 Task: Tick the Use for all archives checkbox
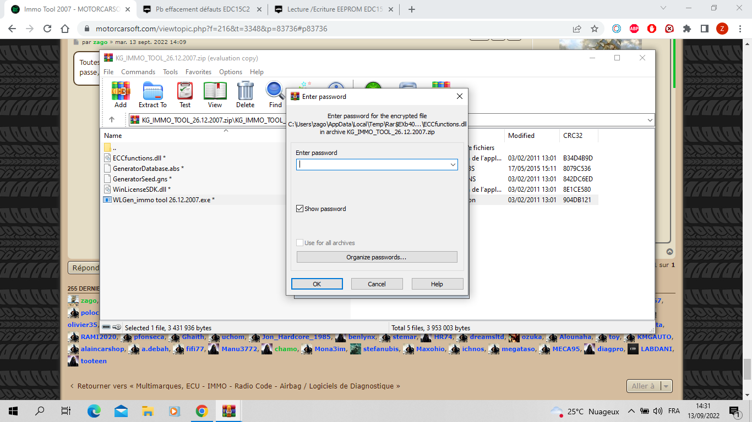(x=300, y=243)
